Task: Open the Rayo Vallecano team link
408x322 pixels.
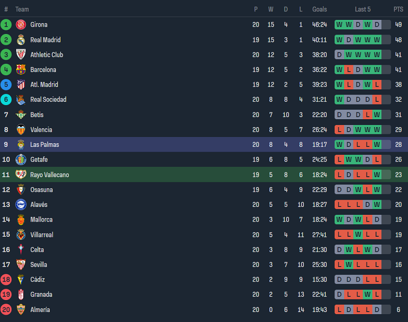Action: click(49, 175)
